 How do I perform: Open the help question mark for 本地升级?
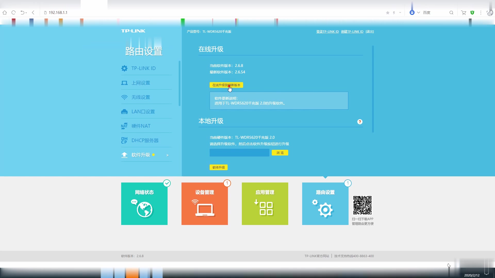coord(360,122)
